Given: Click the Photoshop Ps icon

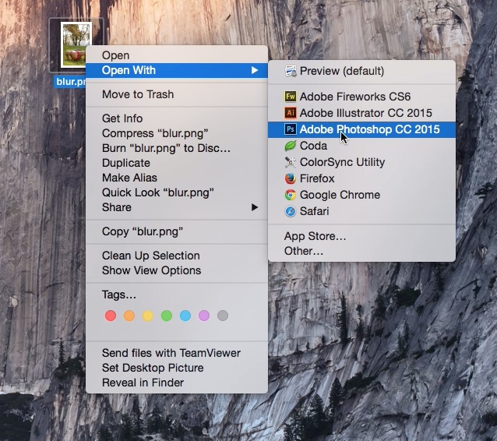Looking at the screenshot, I should click(x=291, y=129).
